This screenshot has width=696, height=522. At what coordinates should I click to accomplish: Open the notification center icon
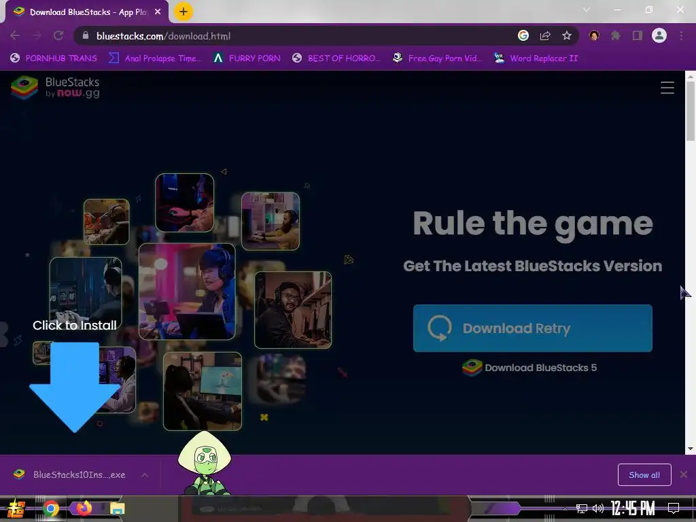(x=674, y=508)
